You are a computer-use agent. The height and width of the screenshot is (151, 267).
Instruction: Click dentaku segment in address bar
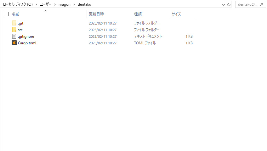[84, 4]
